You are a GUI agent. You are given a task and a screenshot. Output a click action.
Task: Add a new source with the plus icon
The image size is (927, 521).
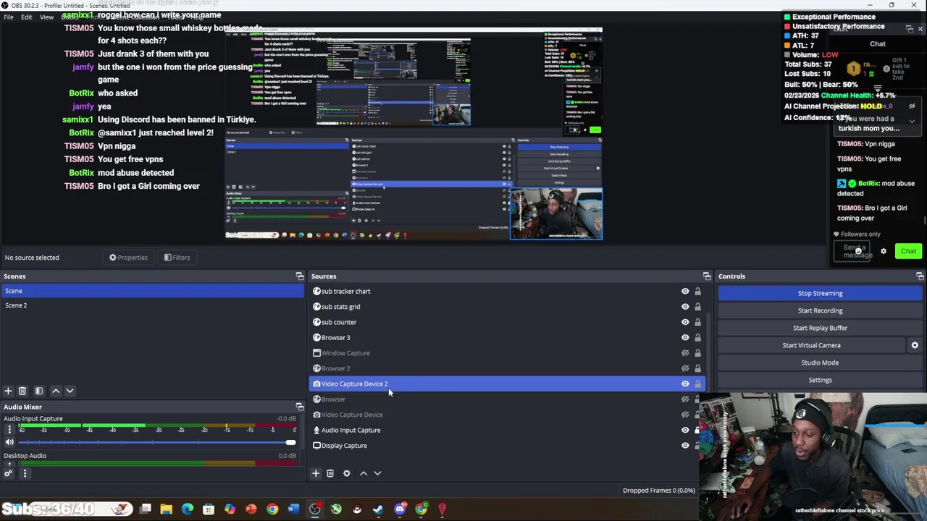(316, 473)
